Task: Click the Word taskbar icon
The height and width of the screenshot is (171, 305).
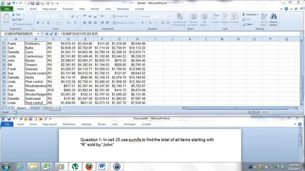Action: (x=102, y=167)
